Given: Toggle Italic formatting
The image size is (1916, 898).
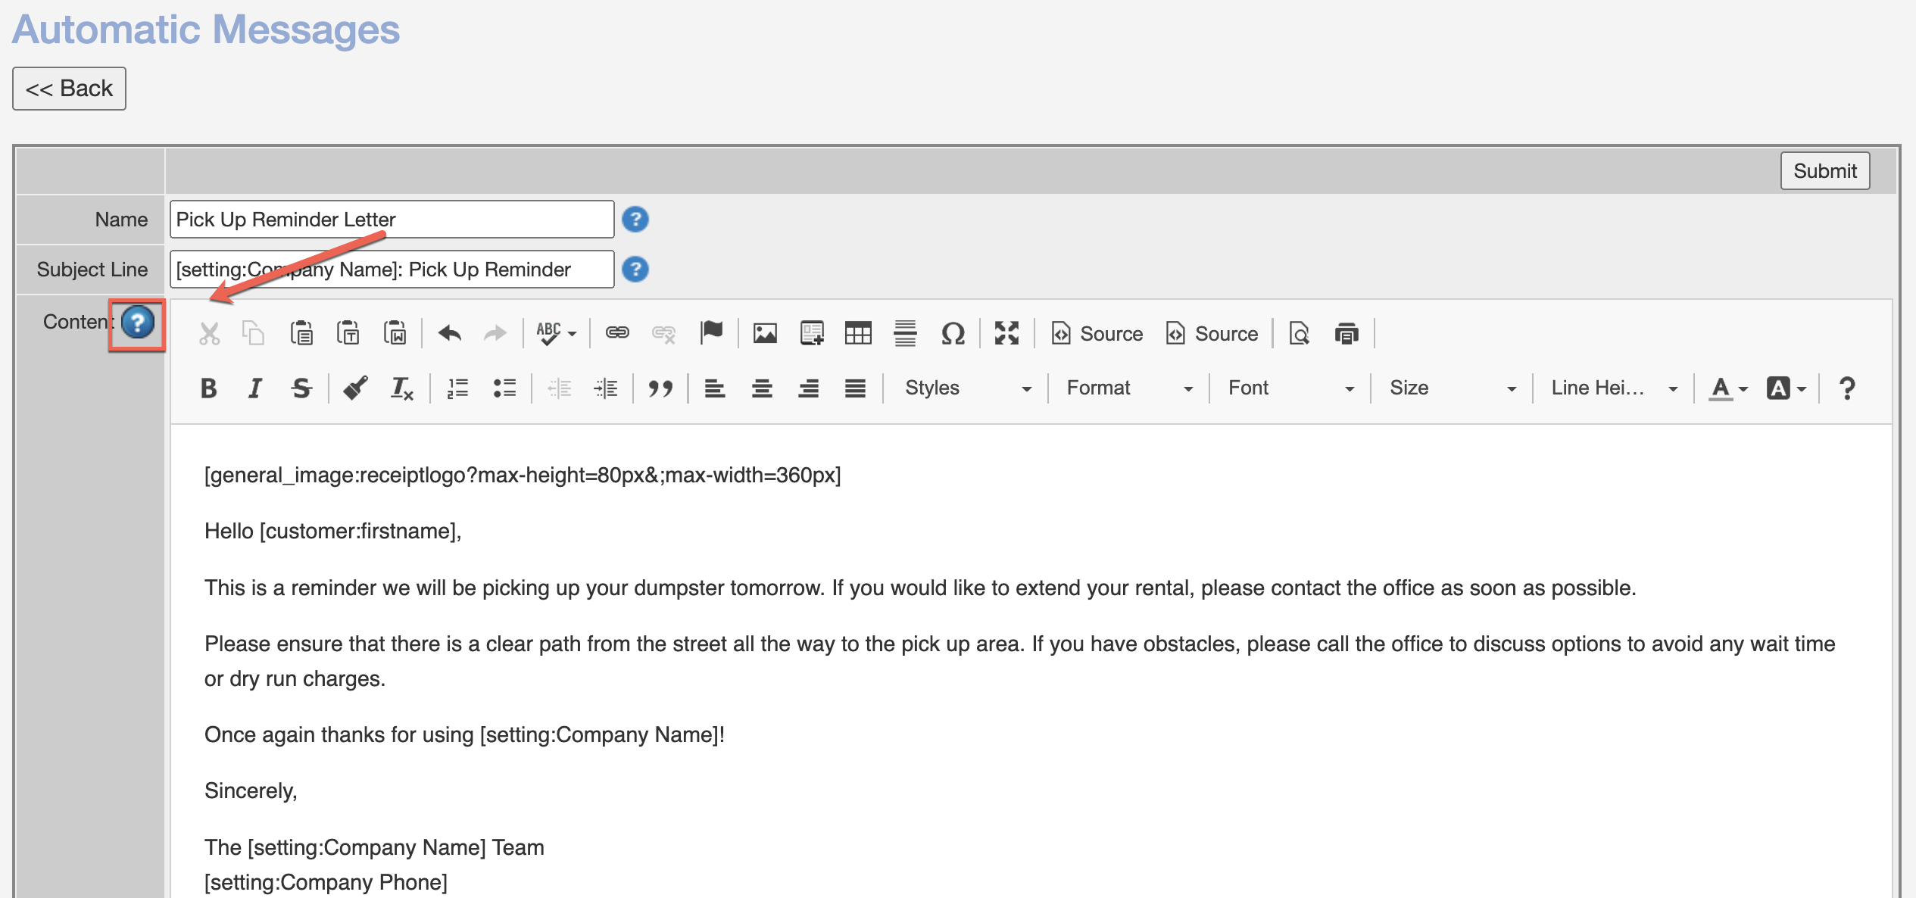Looking at the screenshot, I should 255,388.
